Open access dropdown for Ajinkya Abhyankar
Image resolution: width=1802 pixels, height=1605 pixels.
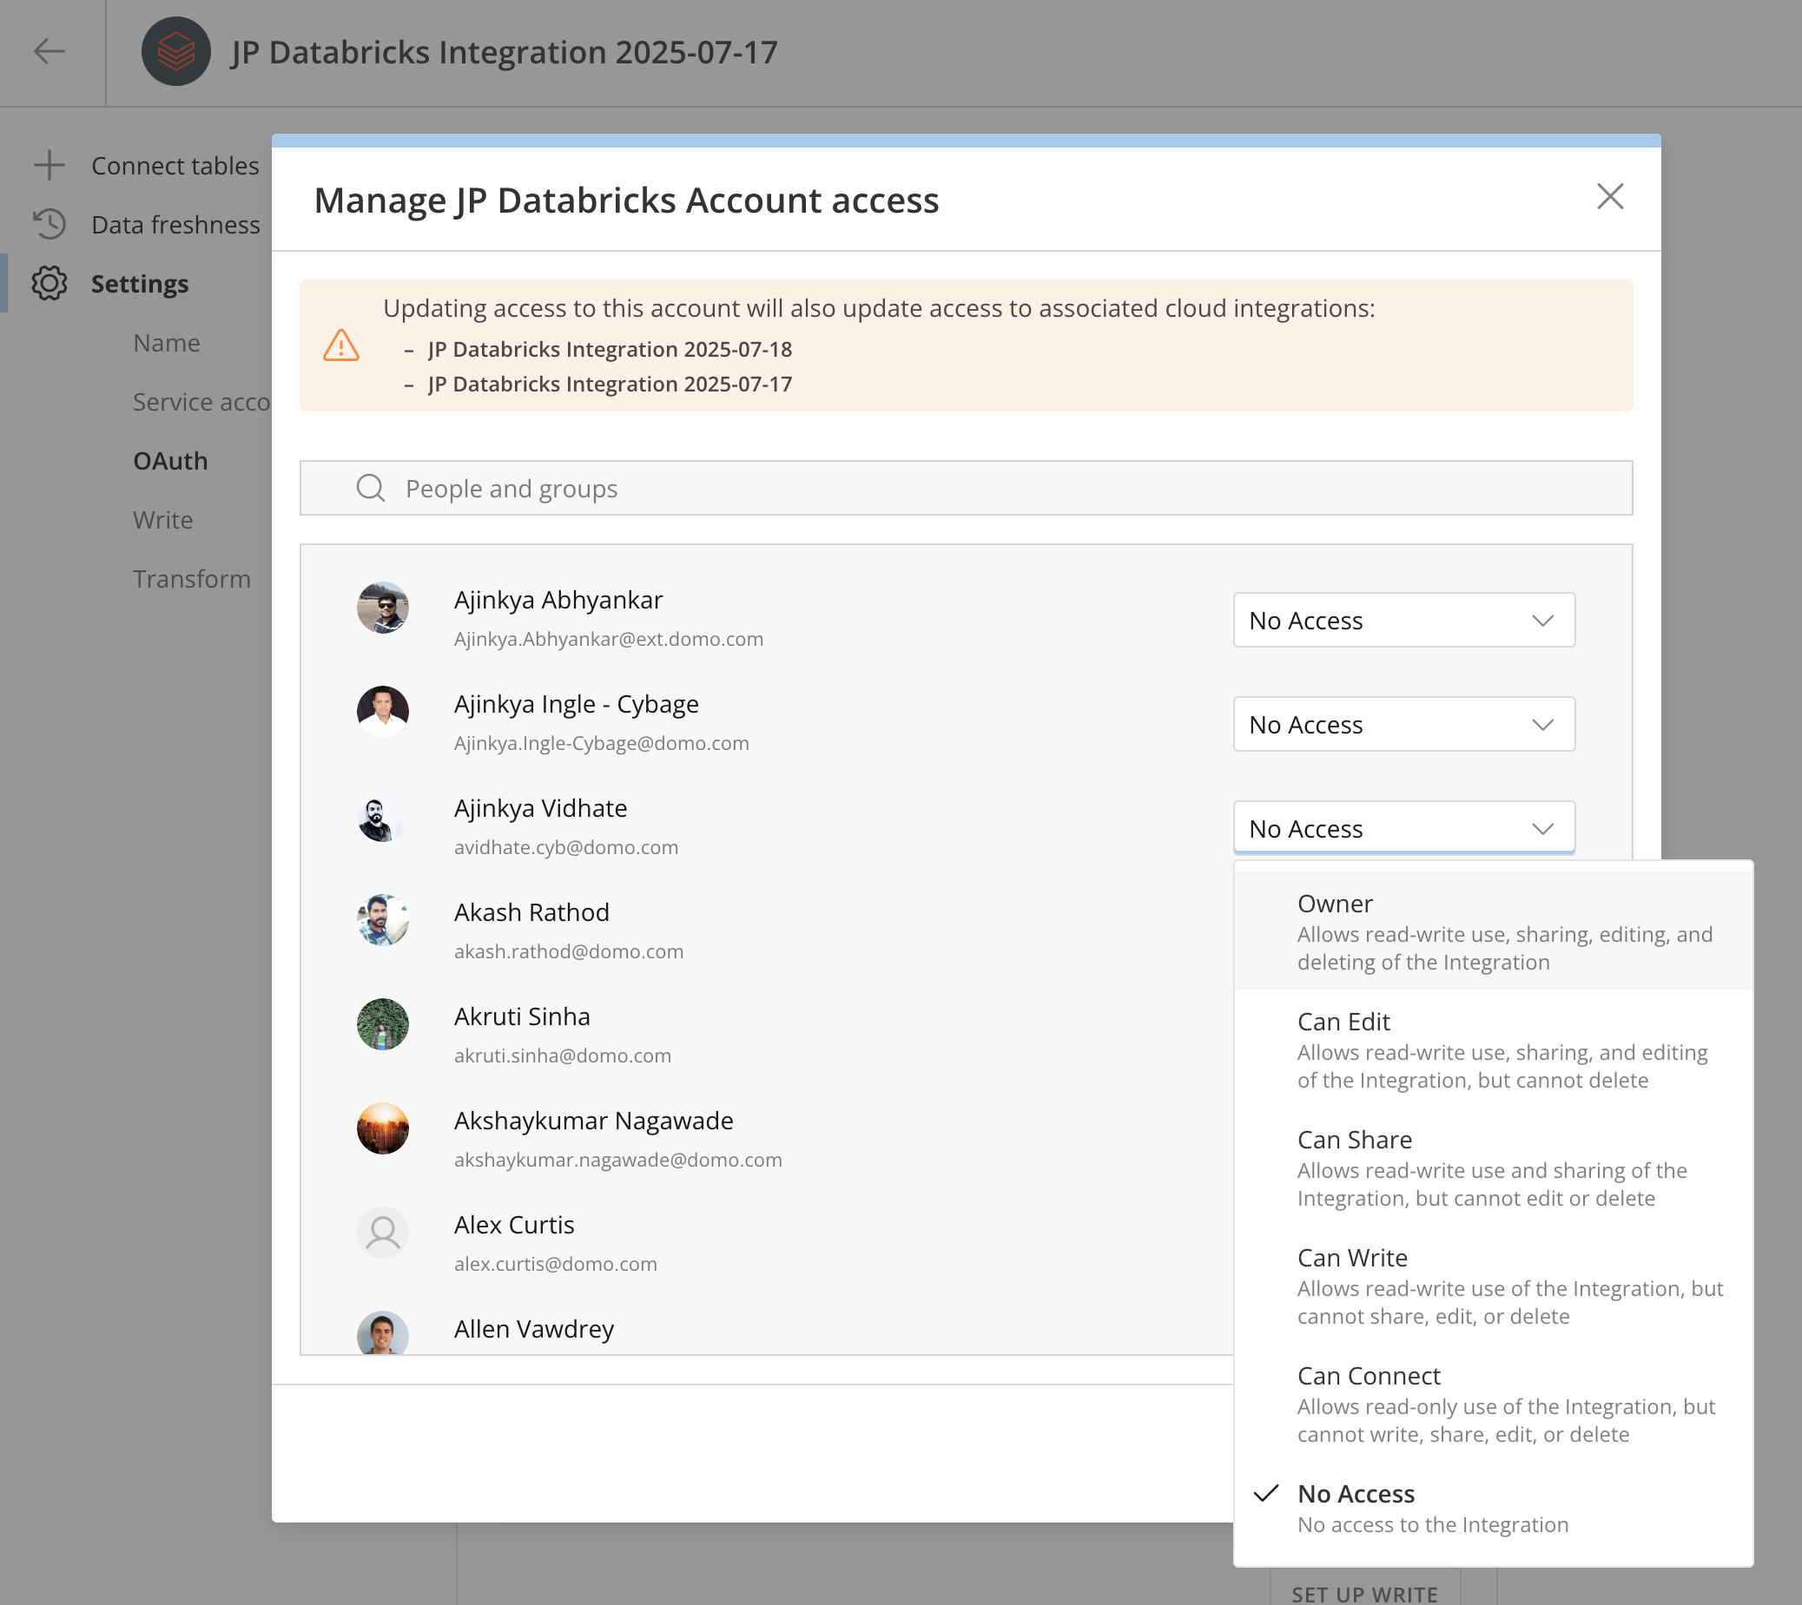coord(1404,620)
